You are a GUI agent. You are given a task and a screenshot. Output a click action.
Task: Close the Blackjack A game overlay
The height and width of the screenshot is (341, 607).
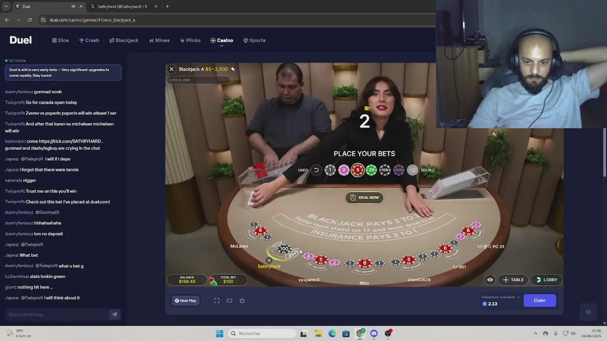click(172, 69)
